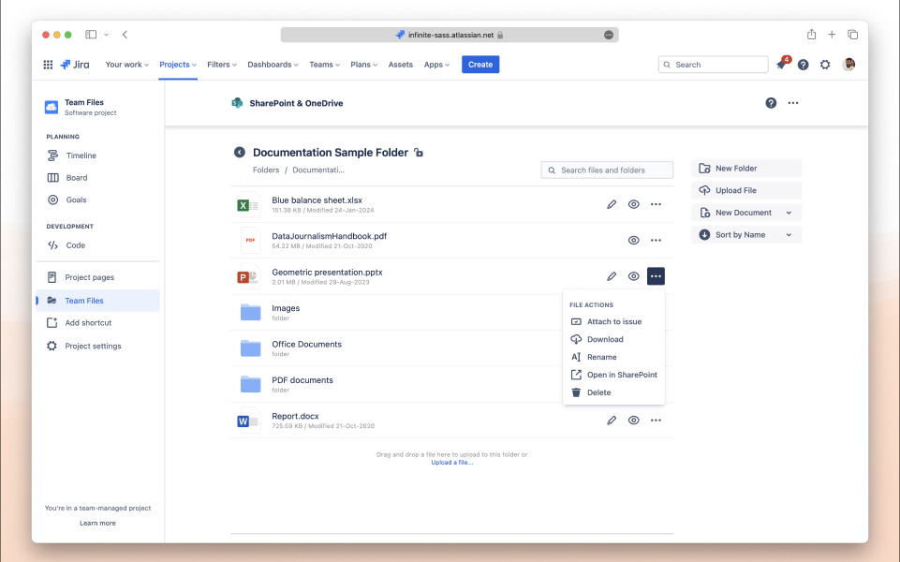The width and height of the screenshot is (900, 562).
Task: Preview Geometric presentation.pptx with eye icon
Action: (x=633, y=276)
